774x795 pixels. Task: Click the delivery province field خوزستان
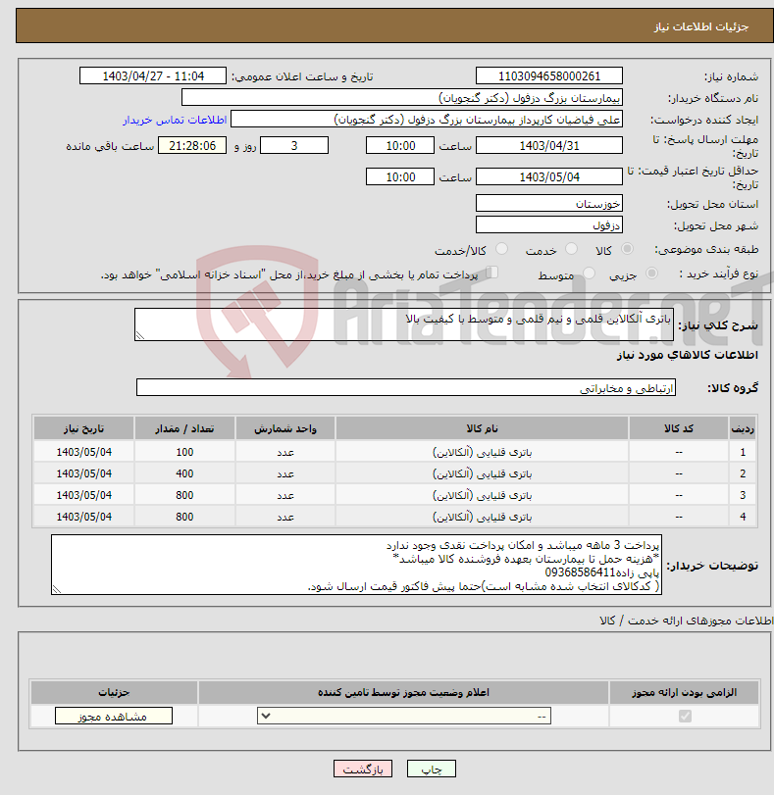coord(549,203)
